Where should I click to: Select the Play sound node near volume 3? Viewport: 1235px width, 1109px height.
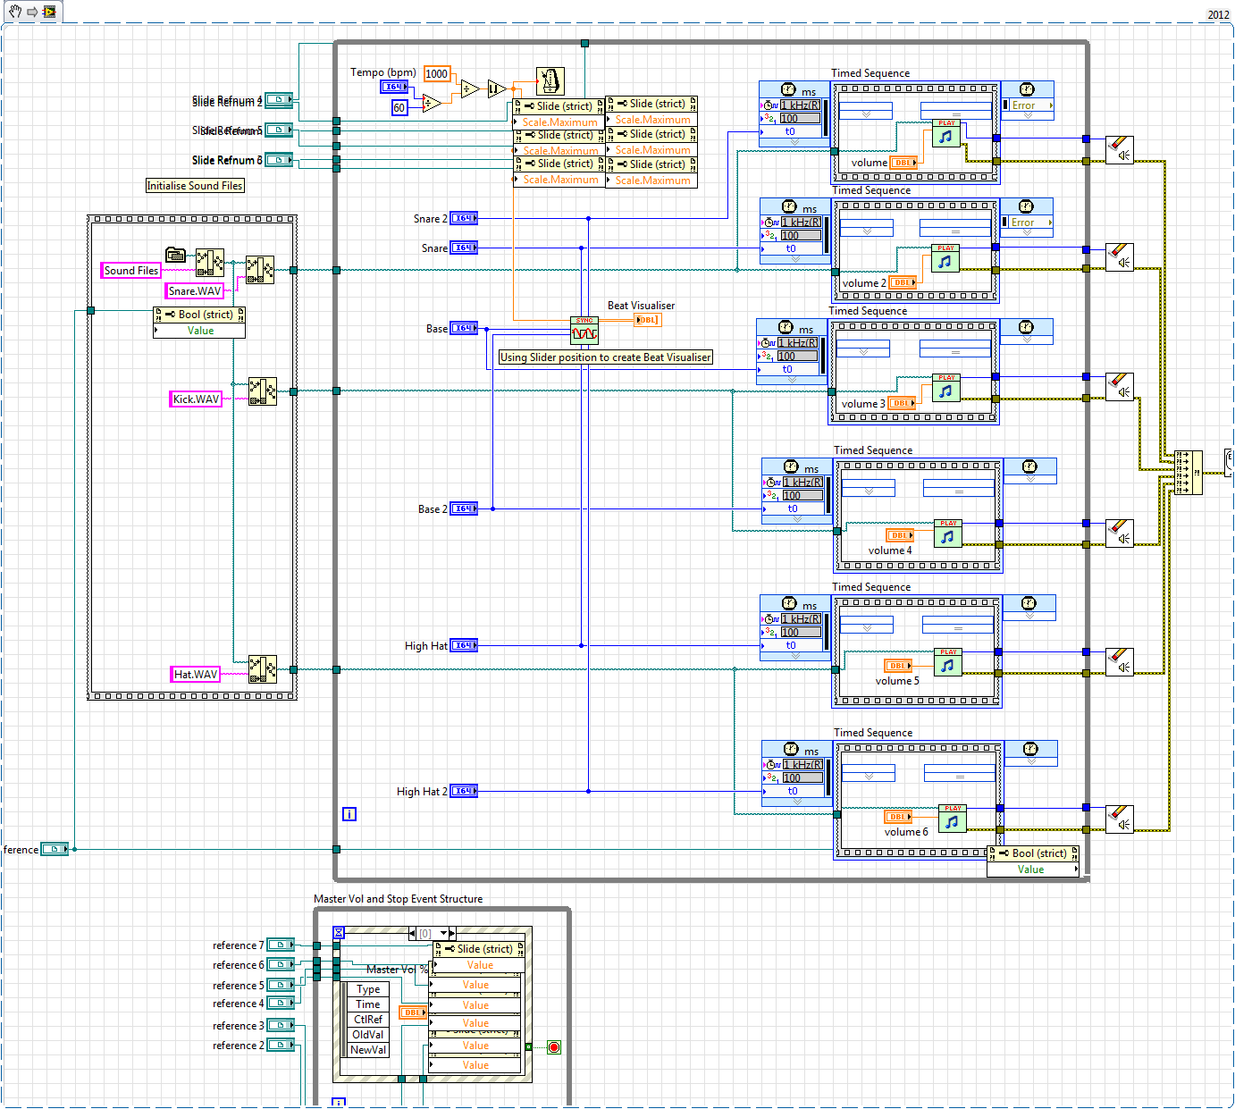tap(945, 389)
